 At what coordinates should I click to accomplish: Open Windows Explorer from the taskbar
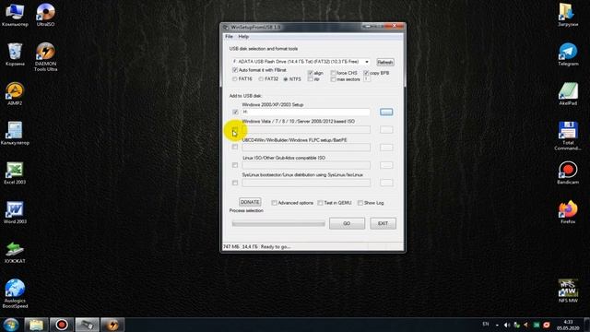tap(36, 325)
